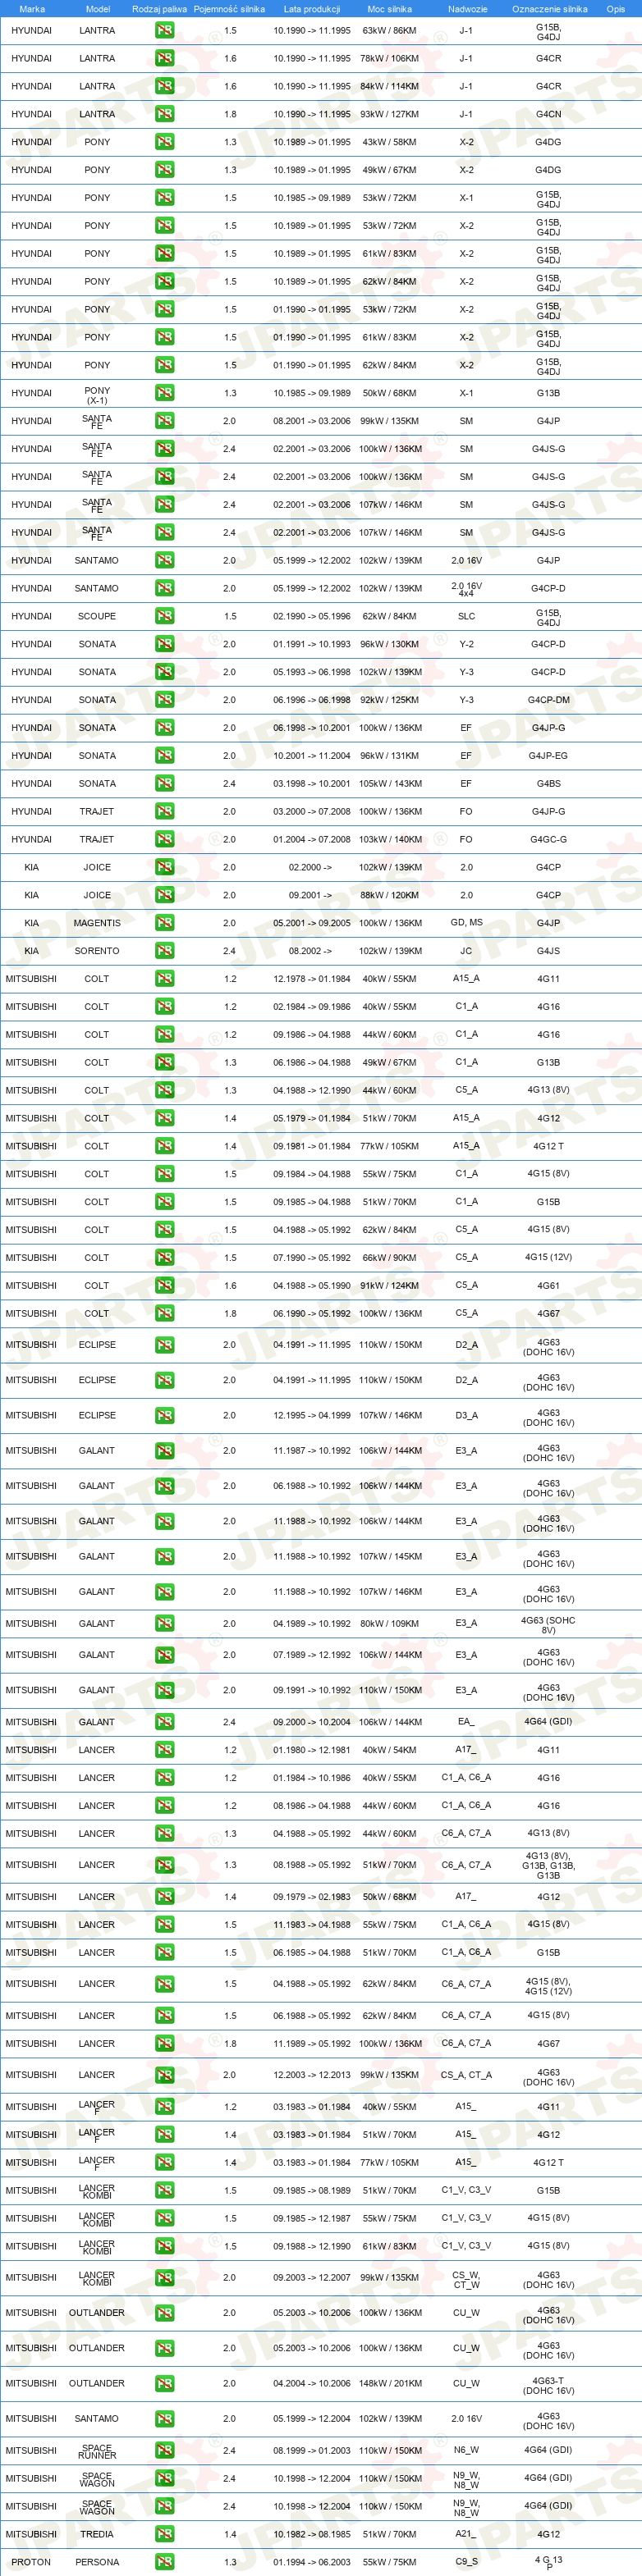Click fuel icon in Lancer Kombi G15B row
This screenshot has width=642, height=2576.
165,2190
